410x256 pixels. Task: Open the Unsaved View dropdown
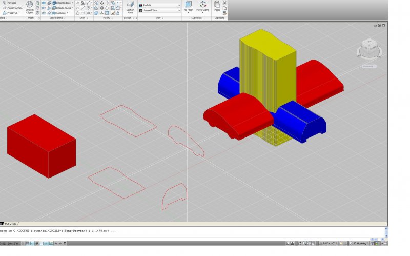click(159, 10)
